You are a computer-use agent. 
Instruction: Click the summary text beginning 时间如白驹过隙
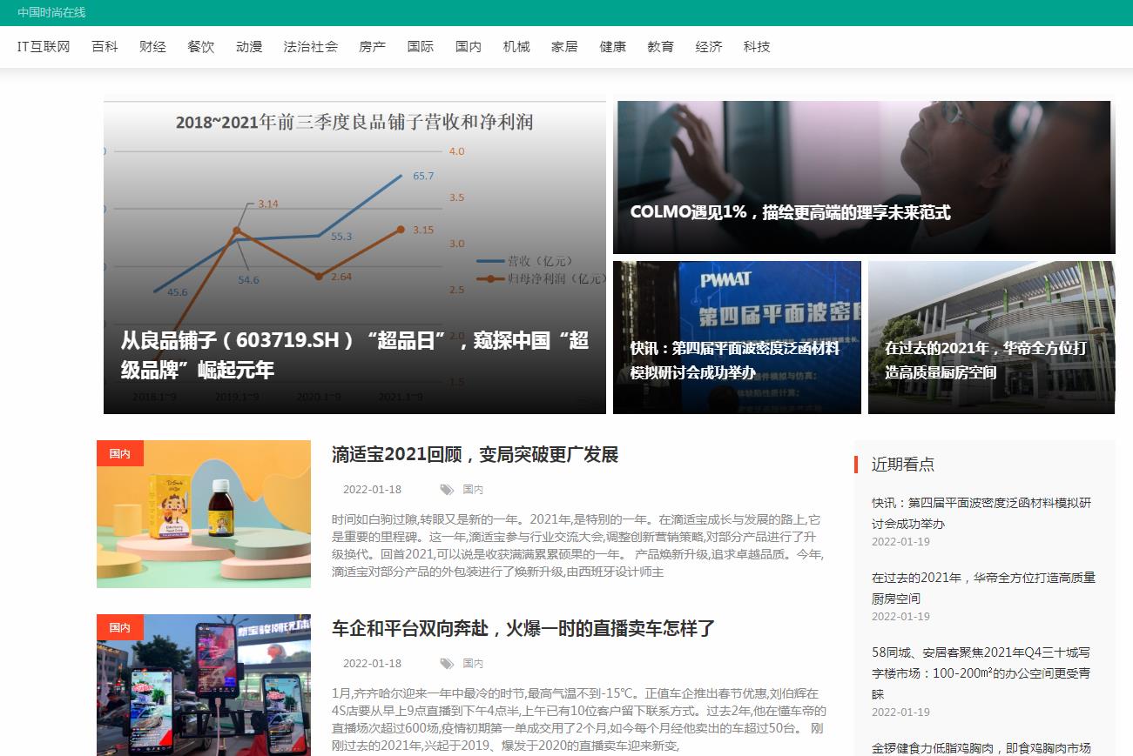click(577, 546)
